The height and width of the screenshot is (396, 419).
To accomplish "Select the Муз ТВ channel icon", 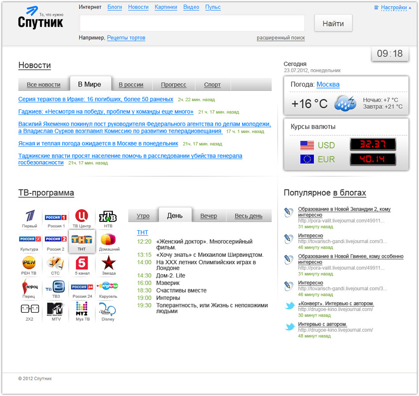I will [82, 309].
